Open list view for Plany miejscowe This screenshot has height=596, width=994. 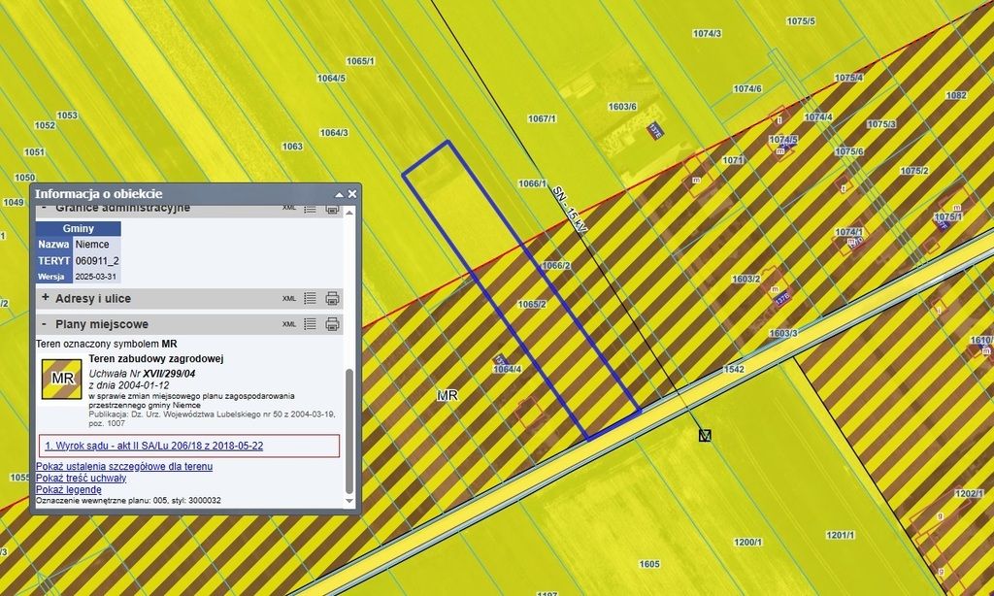311,324
